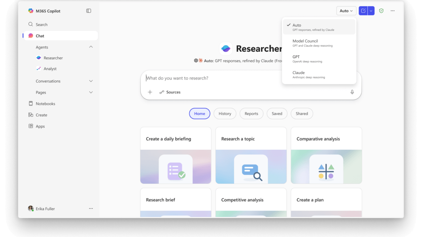The image size is (422, 237).
Task: Open the new chat split-button arrow
Action: (371, 11)
